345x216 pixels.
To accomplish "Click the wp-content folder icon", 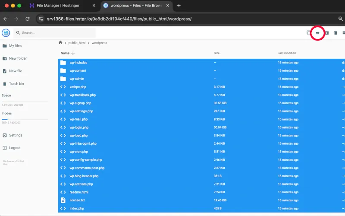I will (x=63, y=71).
